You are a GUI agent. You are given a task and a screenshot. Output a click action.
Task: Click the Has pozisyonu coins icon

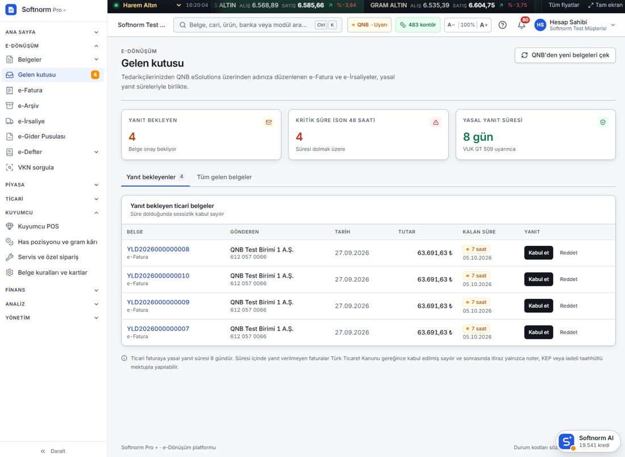pyautogui.click(x=10, y=242)
